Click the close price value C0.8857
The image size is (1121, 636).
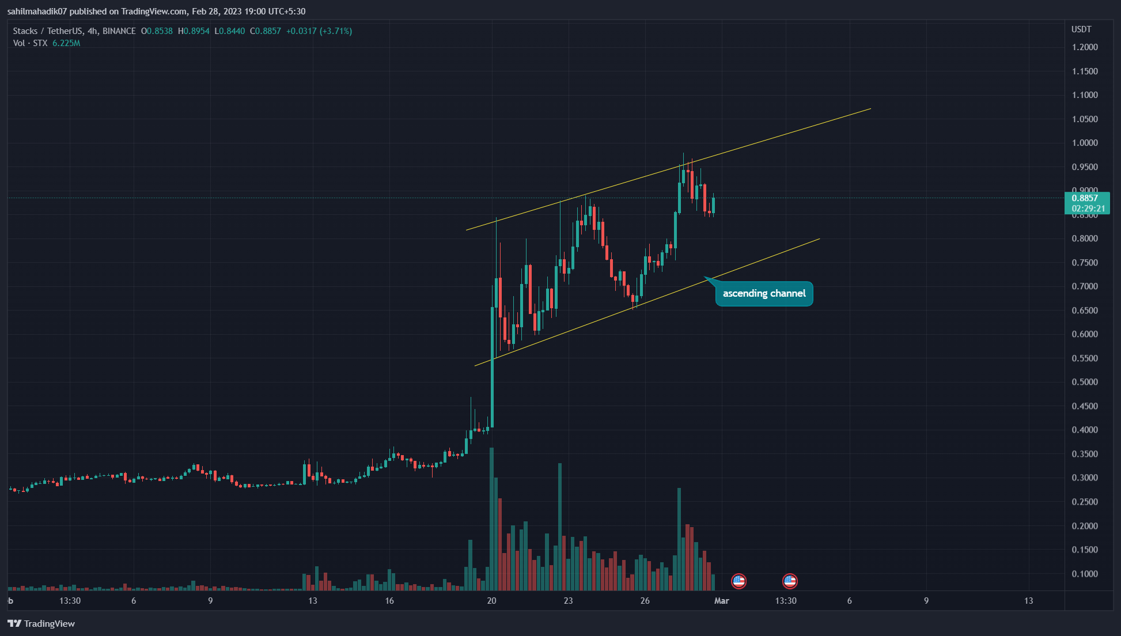point(266,31)
